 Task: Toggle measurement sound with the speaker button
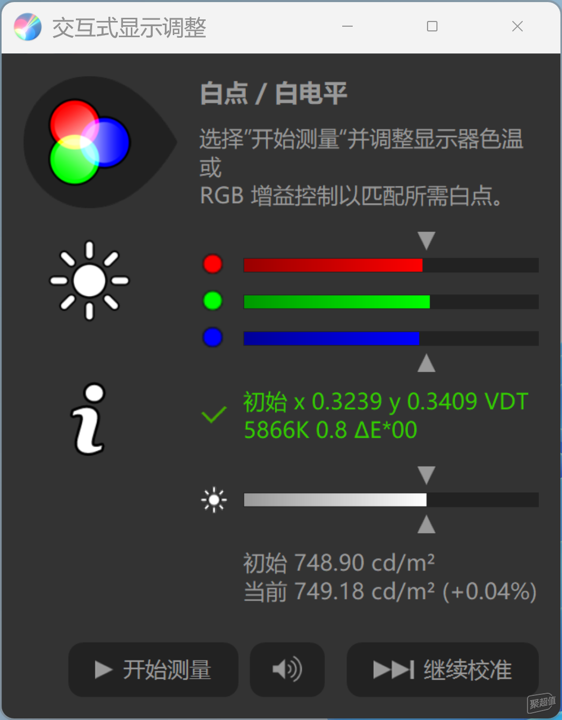[x=287, y=669]
